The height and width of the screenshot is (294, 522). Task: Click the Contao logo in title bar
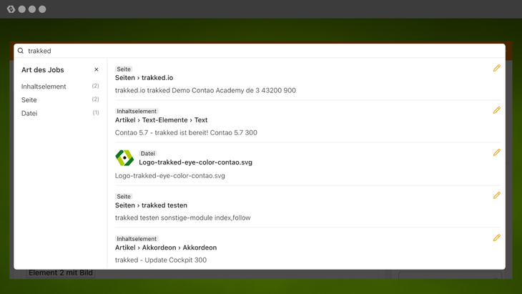(11, 9)
